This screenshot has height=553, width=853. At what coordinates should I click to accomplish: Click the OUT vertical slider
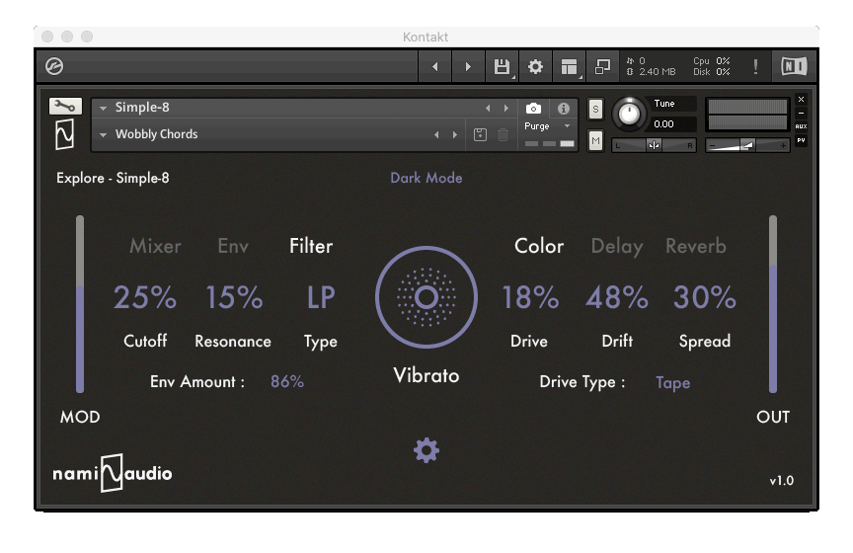772,304
